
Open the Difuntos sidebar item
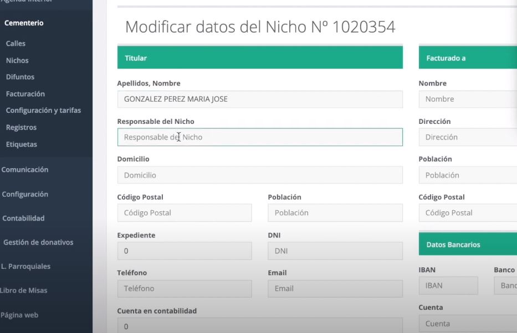(20, 77)
